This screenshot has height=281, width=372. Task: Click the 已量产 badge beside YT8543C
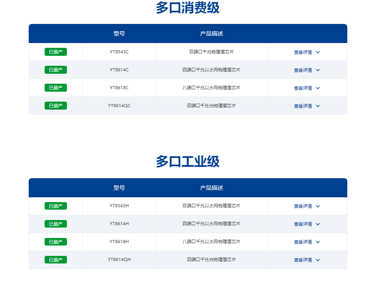(x=56, y=52)
